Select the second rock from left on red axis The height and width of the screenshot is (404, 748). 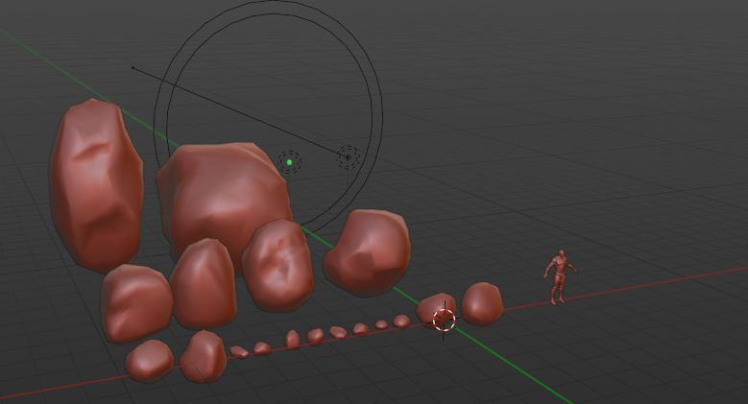click(x=202, y=354)
